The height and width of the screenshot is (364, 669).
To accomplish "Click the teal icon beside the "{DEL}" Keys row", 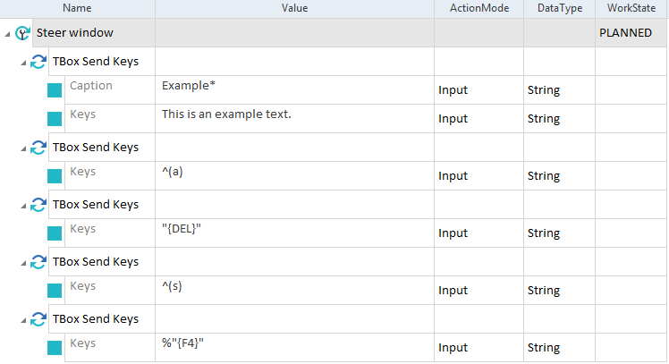I will pos(55,233).
